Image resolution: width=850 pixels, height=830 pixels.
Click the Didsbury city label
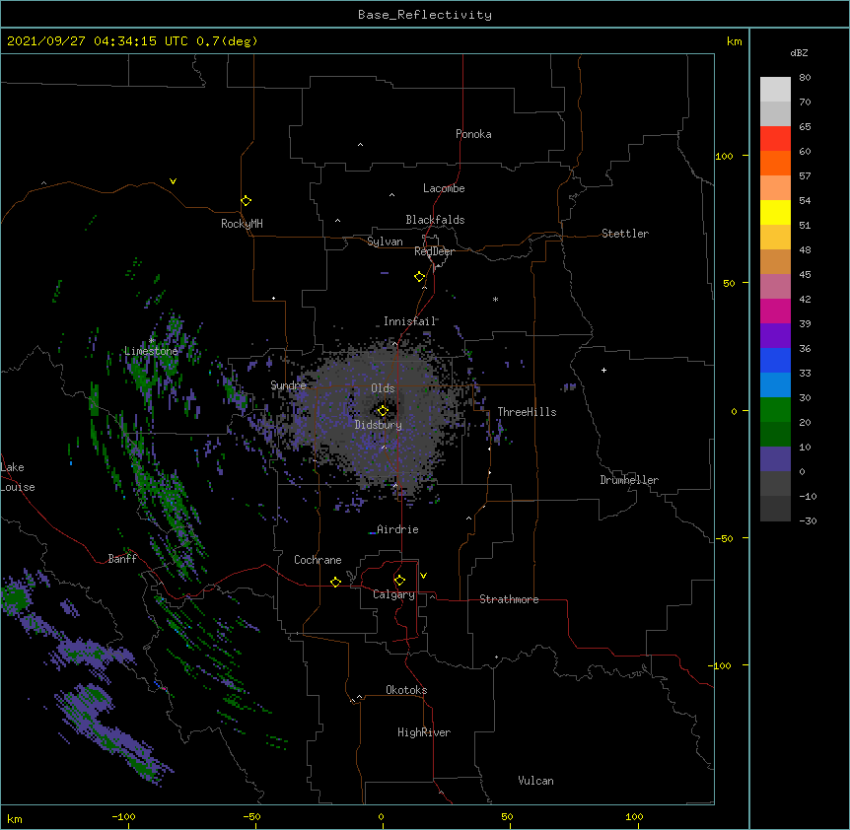(379, 425)
